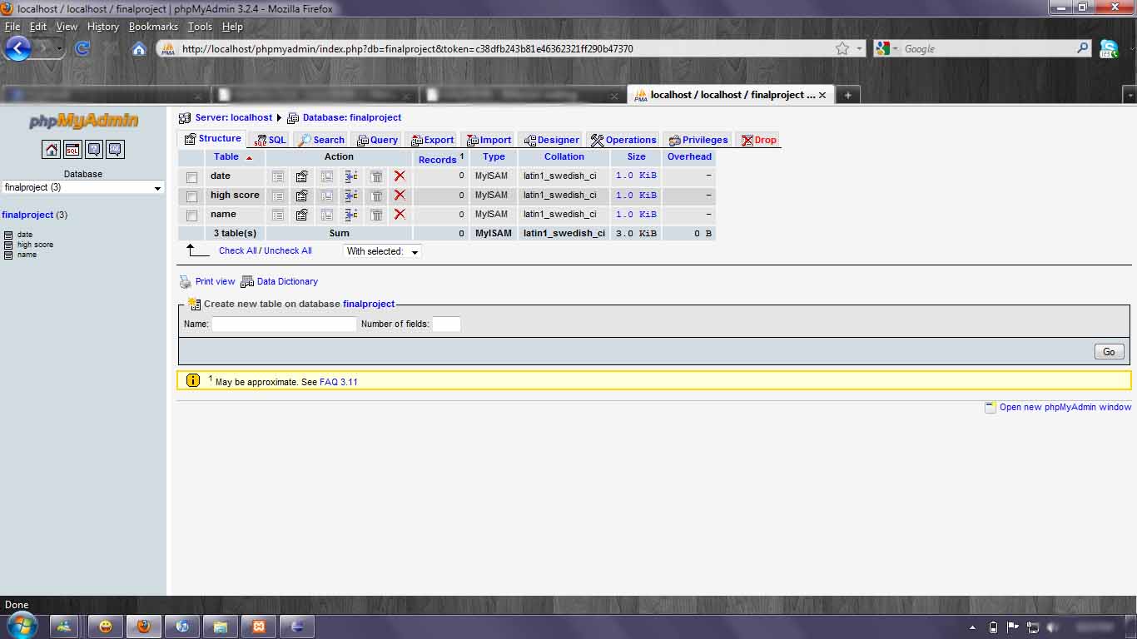Click the Firefox back arrow button
Screen dimensions: 1137x639
17,47
